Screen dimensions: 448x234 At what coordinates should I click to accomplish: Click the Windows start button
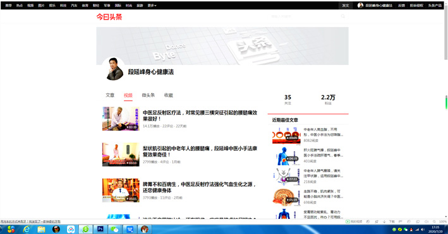[11, 229]
